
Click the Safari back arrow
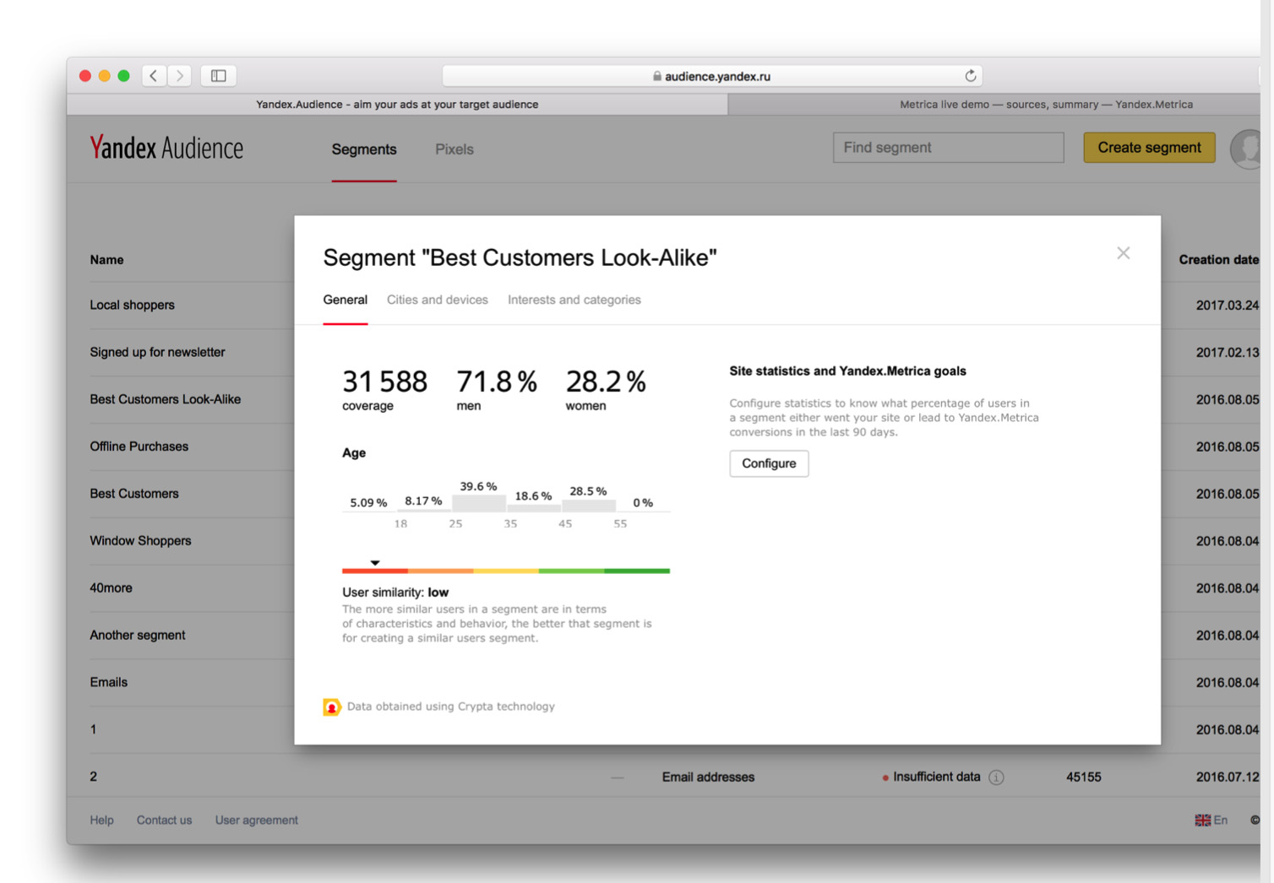(154, 76)
